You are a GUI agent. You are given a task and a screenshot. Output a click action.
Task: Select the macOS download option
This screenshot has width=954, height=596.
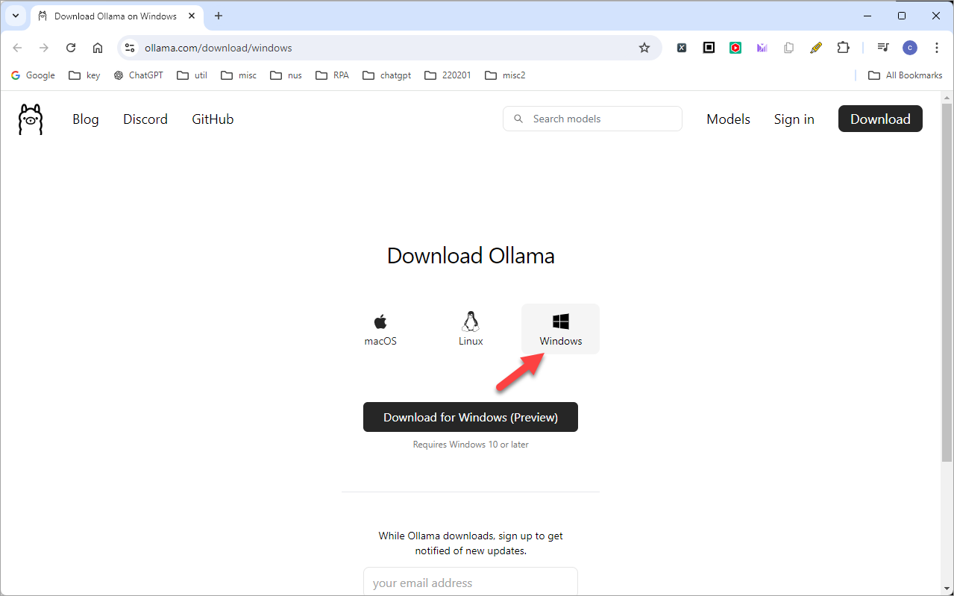coord(380,329)
